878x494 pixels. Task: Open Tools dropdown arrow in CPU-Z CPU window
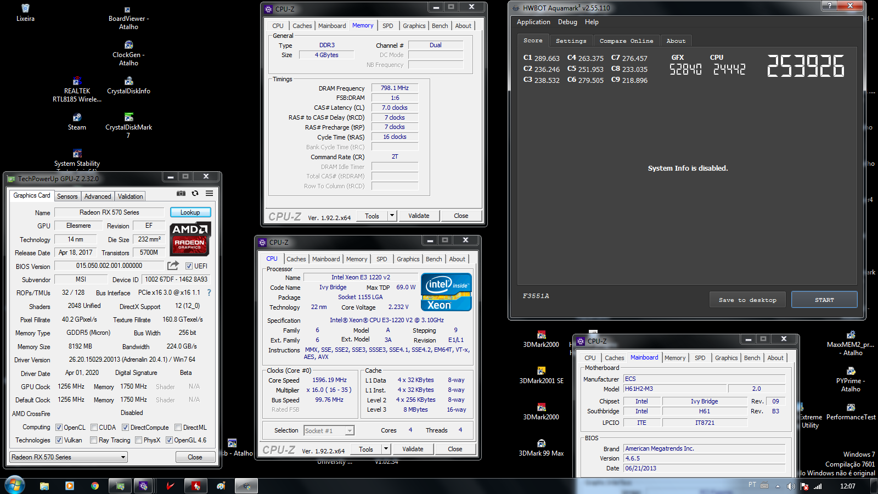point(386,449)
